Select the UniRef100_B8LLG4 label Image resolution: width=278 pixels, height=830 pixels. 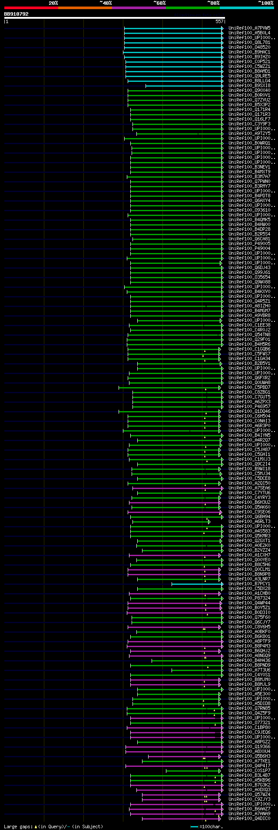249,81
